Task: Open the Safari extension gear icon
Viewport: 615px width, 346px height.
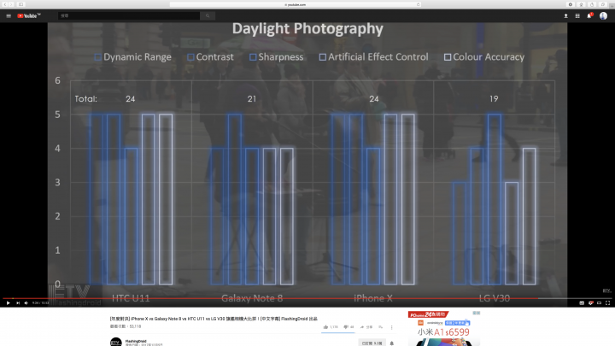Action: tap(571, 4)
